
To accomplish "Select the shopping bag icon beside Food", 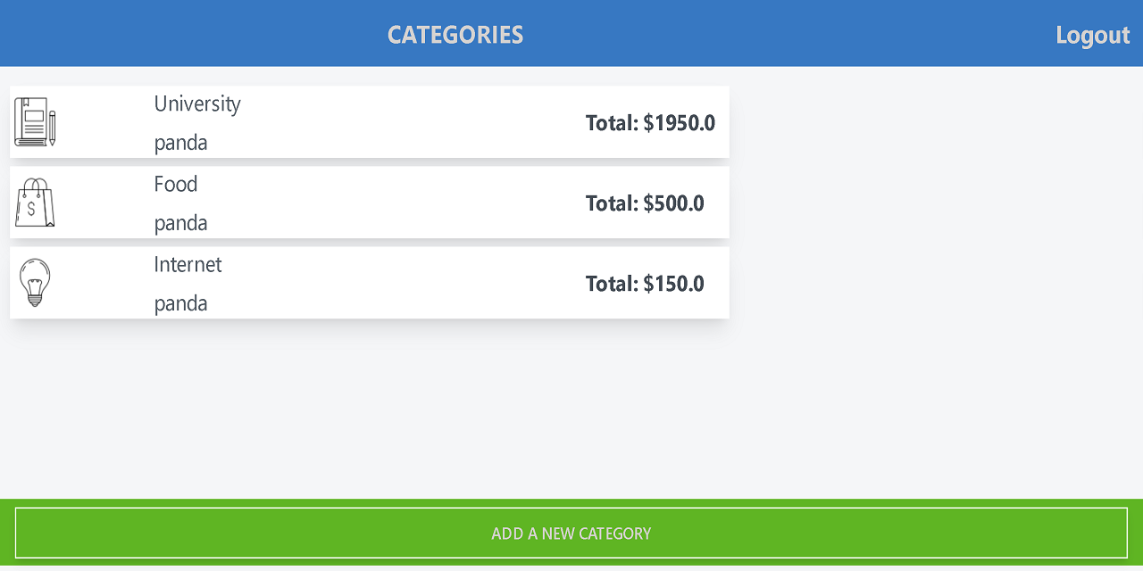I will (x=34, y=203).
